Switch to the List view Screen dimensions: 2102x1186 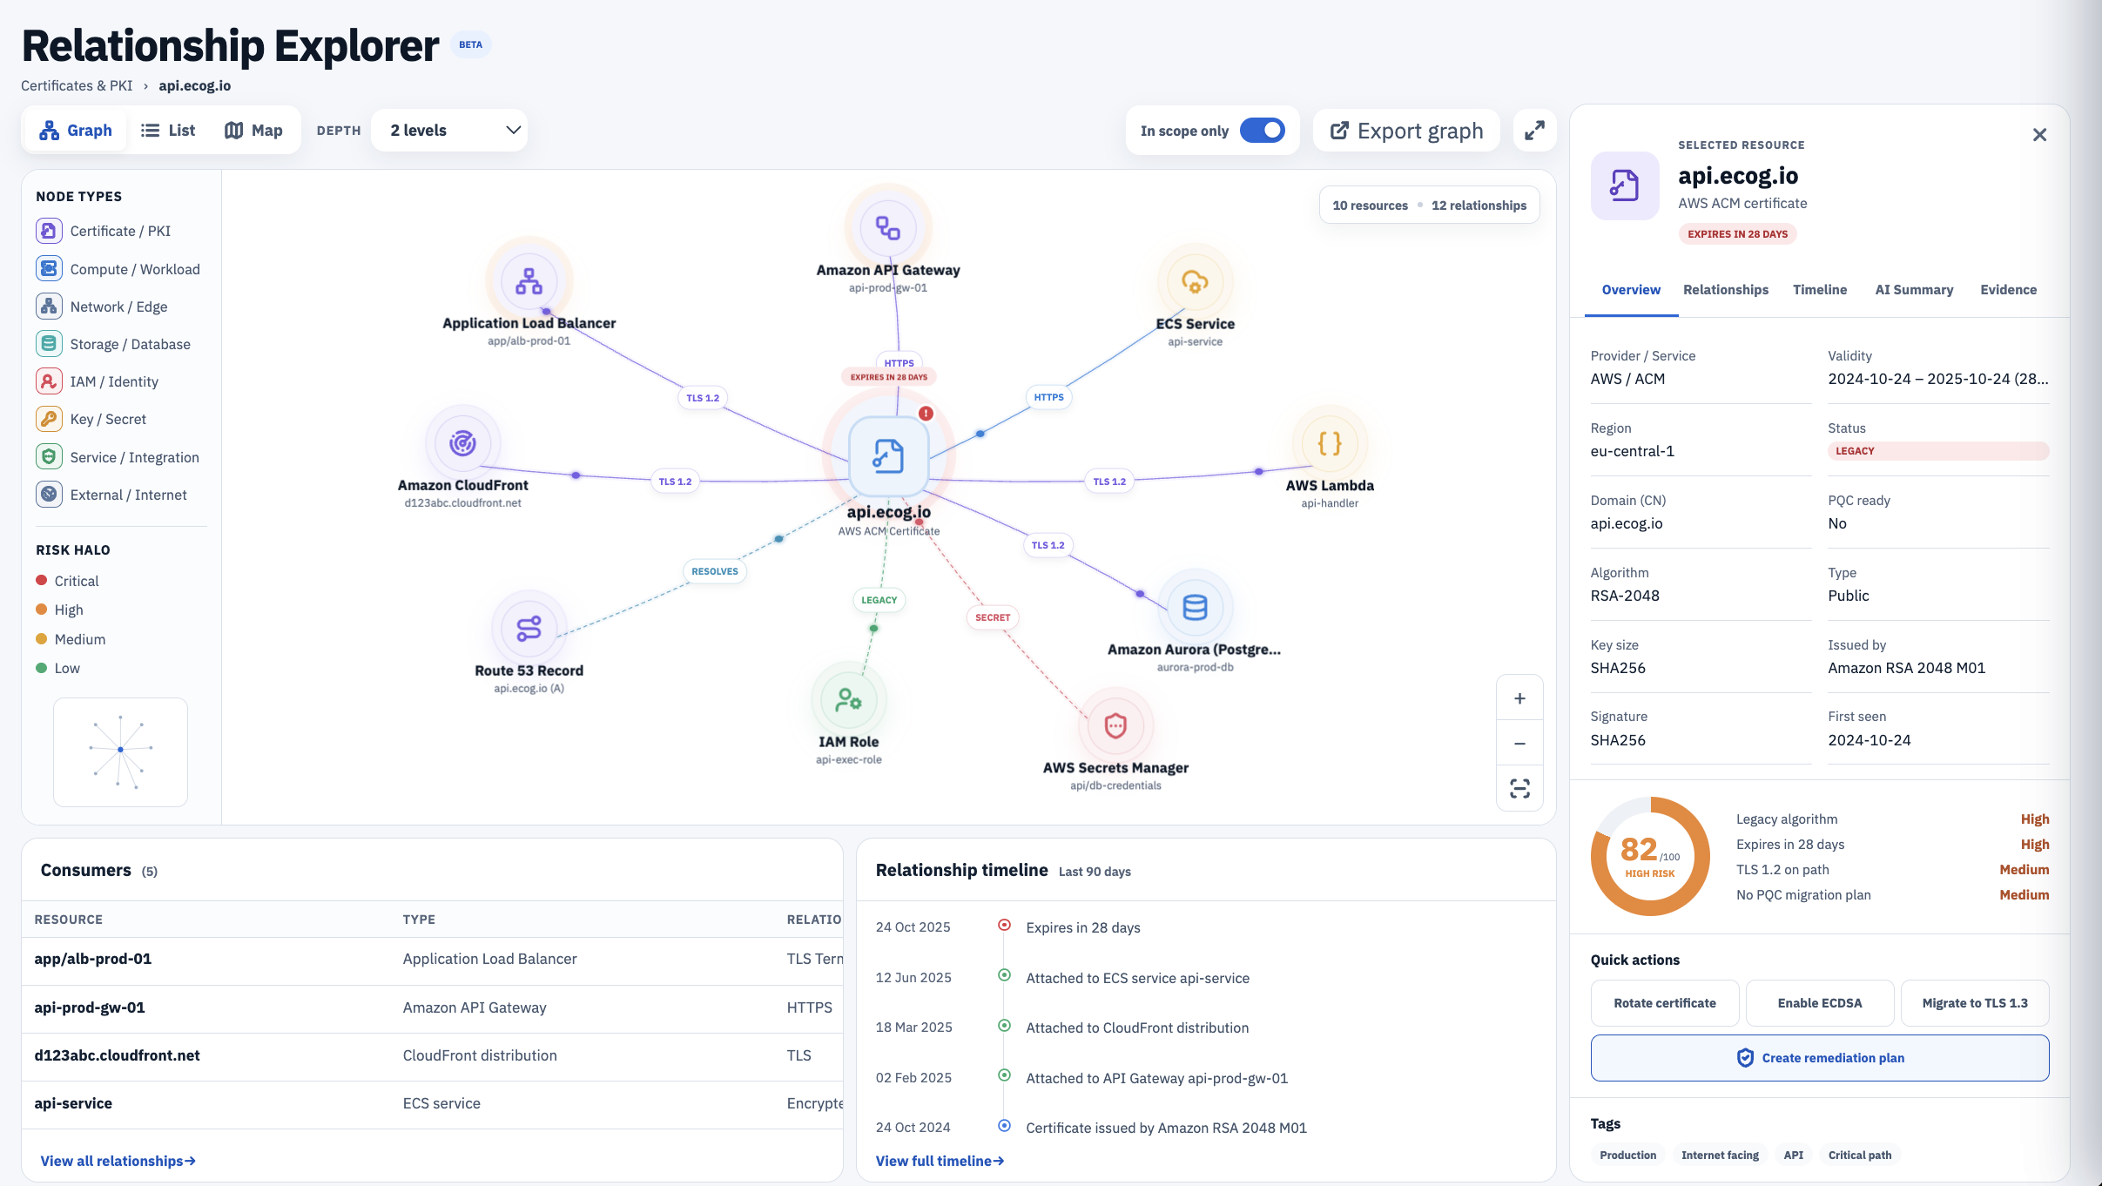pos(168,131)
